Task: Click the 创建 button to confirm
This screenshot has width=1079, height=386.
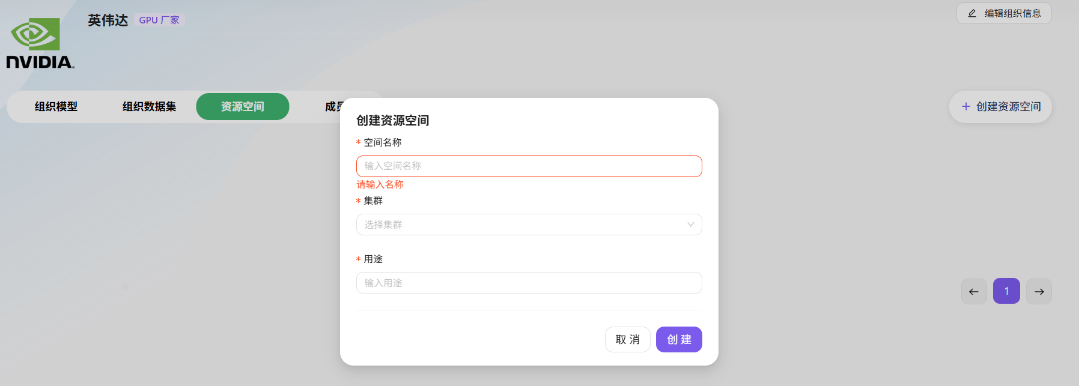Action: tap(679, 339)
